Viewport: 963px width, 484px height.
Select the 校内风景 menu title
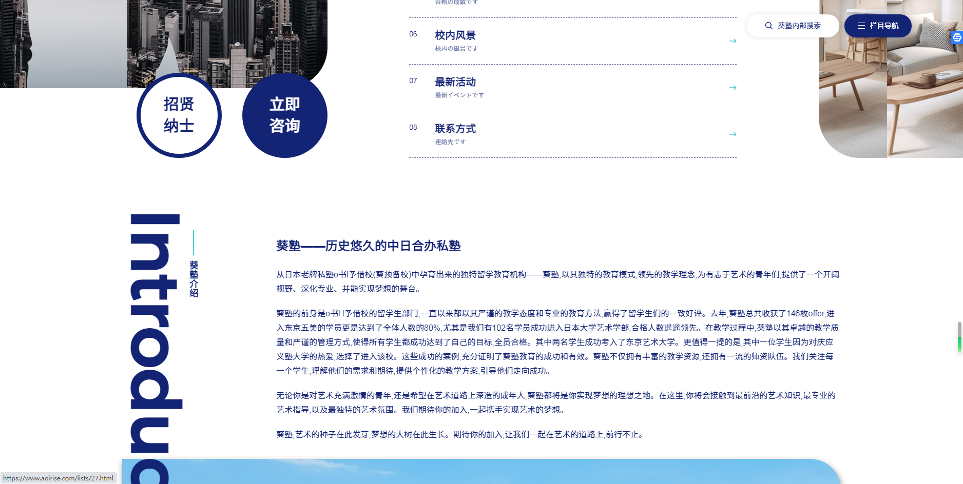click(x=455, y=35)
